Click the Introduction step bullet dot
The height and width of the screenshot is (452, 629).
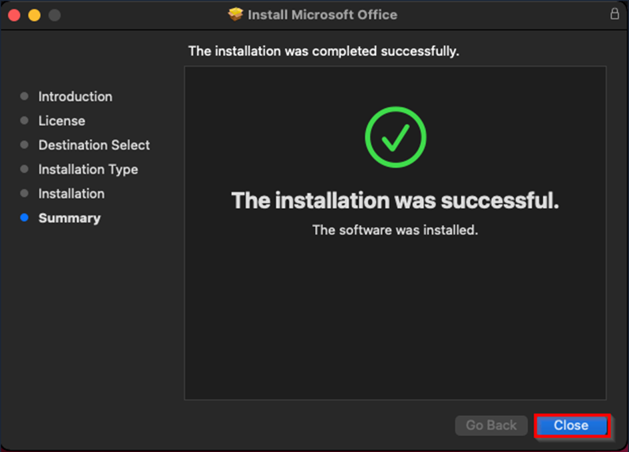pos(25,97)
